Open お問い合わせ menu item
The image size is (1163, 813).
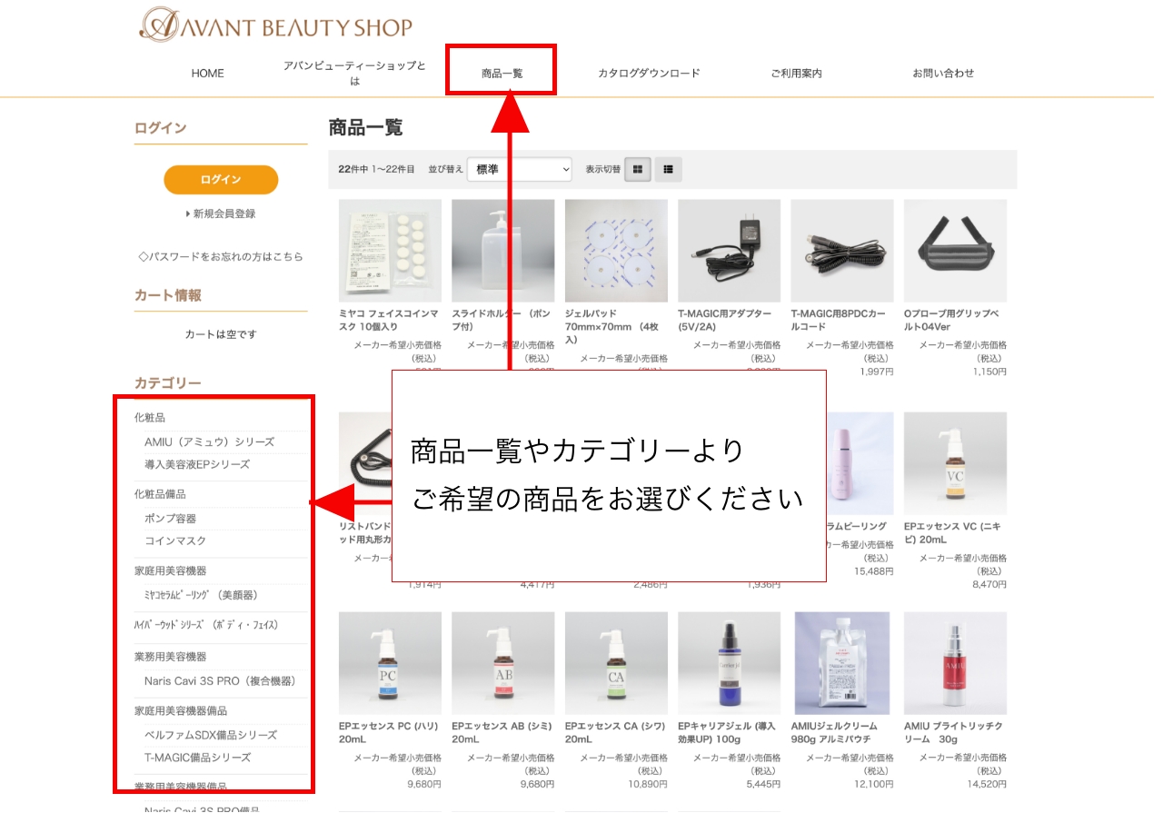point(943,74)
